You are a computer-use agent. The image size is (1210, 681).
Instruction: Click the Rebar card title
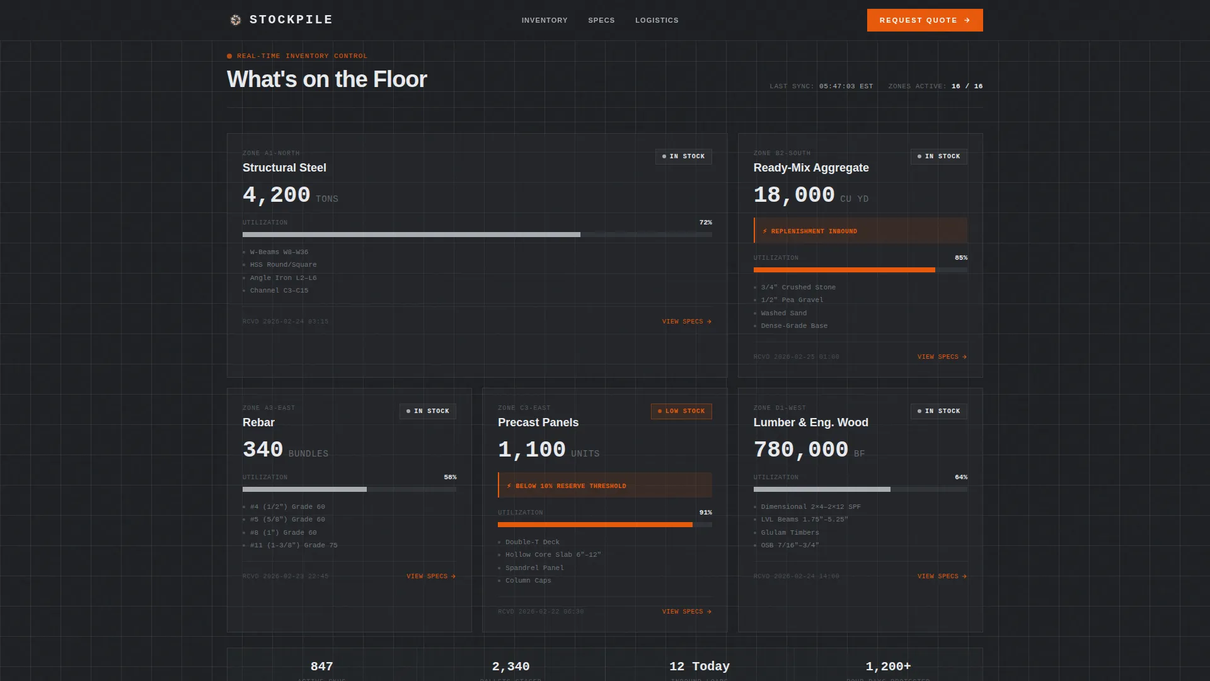click(x=258, y=422)
